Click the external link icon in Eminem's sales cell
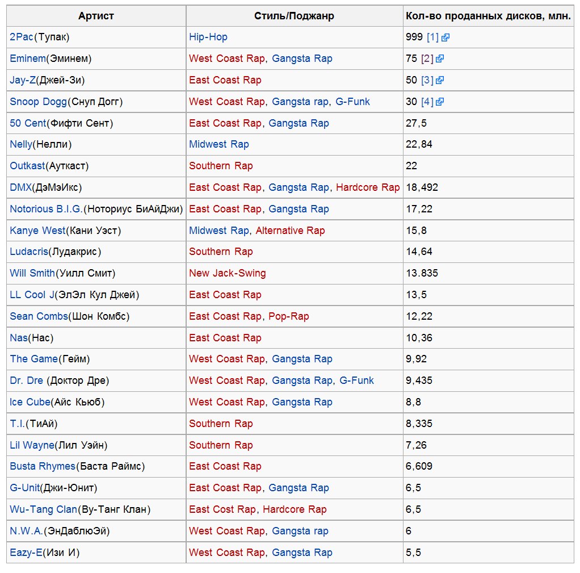 [x=440, y=59]
